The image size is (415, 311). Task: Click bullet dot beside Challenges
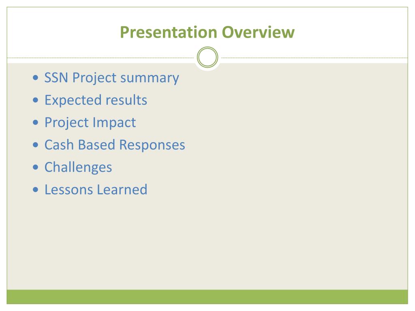[36, 167]
